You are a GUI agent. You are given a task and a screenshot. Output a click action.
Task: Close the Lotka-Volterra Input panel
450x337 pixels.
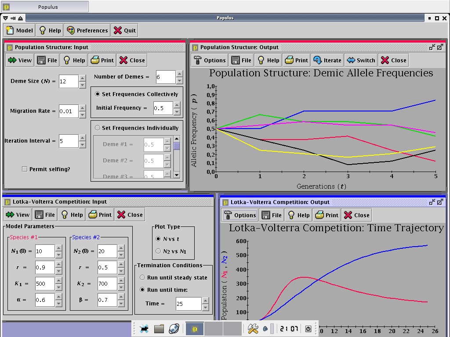tap(130, 215)
